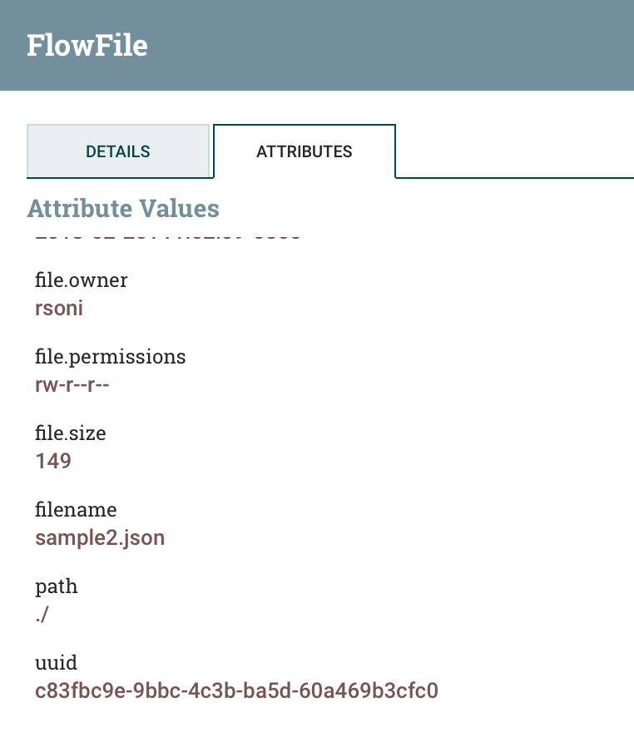Click the path attribute label
The height and width of the screenshot is (737, 634).
57,586
